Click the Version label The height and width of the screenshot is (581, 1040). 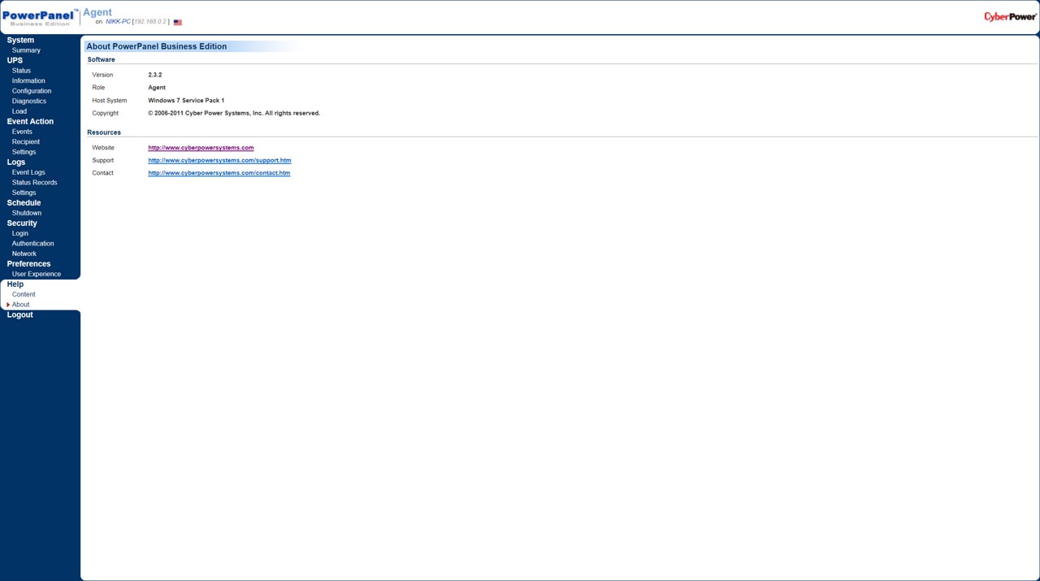pyautogui.click(x=102, y=75)
